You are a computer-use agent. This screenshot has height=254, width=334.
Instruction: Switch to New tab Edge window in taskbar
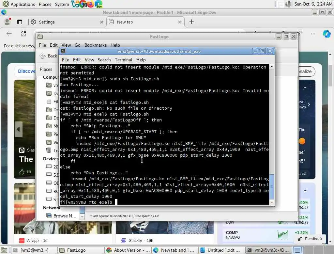(175, 250)
